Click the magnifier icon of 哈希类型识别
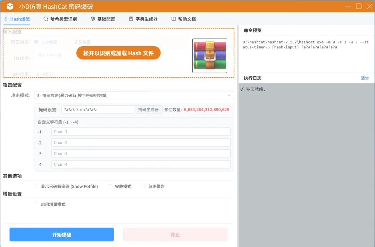This screenshot has width=375, height=247. (x=45, y=19)
